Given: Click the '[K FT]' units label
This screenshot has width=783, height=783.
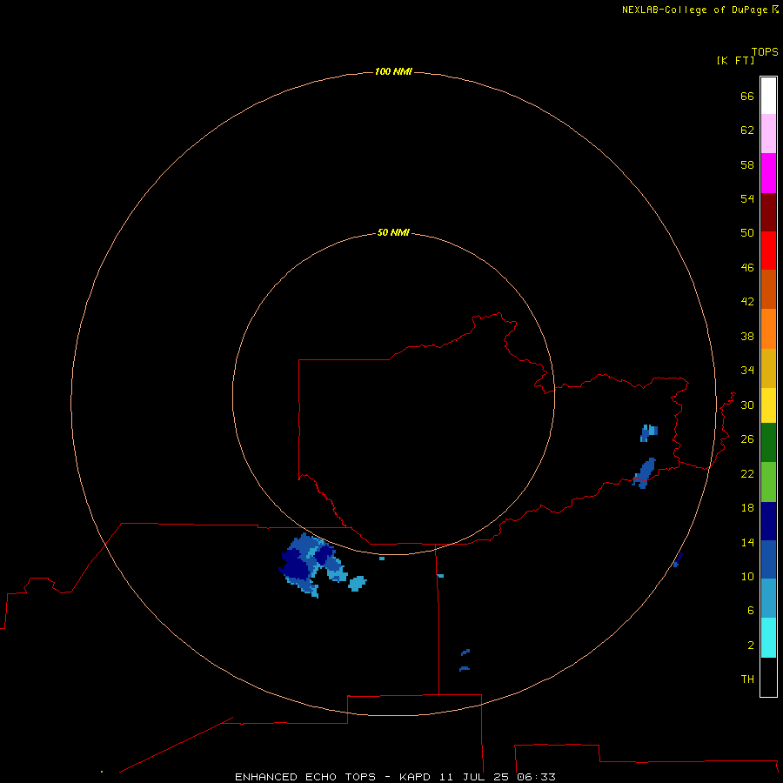Looking at the screenshot, I should point(735,60).
